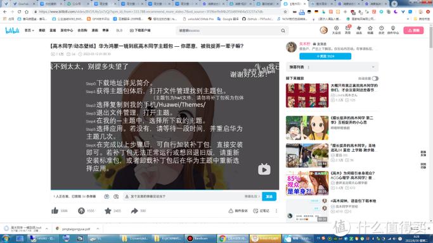433x243 pixels.
Task: Click the blue follow button
Action: 325,56
